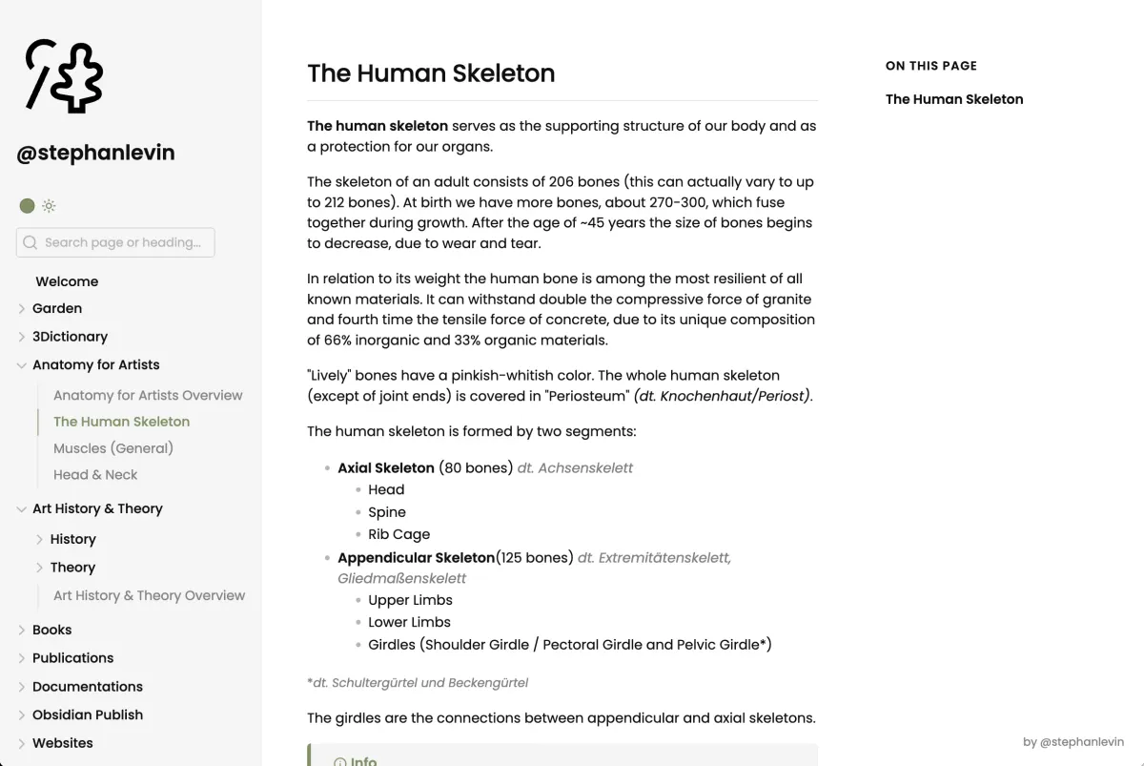The height and width of the screenshot is (766, 1144).
Task: Jump to The Human Skeleton in outline
Action: (954, 99)
